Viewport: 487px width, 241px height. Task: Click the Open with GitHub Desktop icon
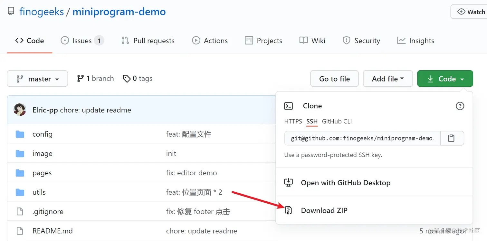pos(288,183)
